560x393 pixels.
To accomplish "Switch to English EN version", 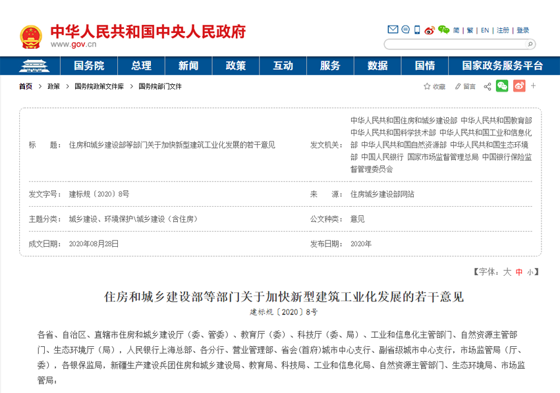I will pos(485,30).
